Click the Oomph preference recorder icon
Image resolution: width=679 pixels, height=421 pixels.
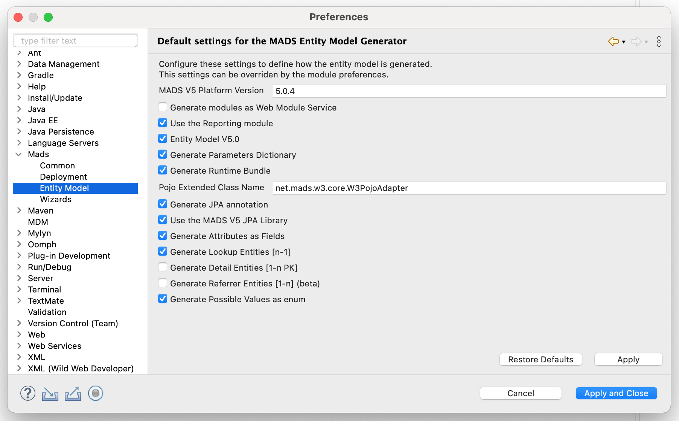point(95,394)
